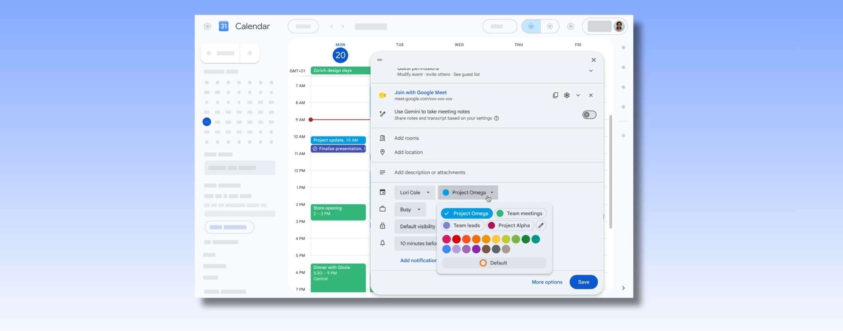Click the Google Meet camera icon
Screen dimensions: 843x331
382,95
